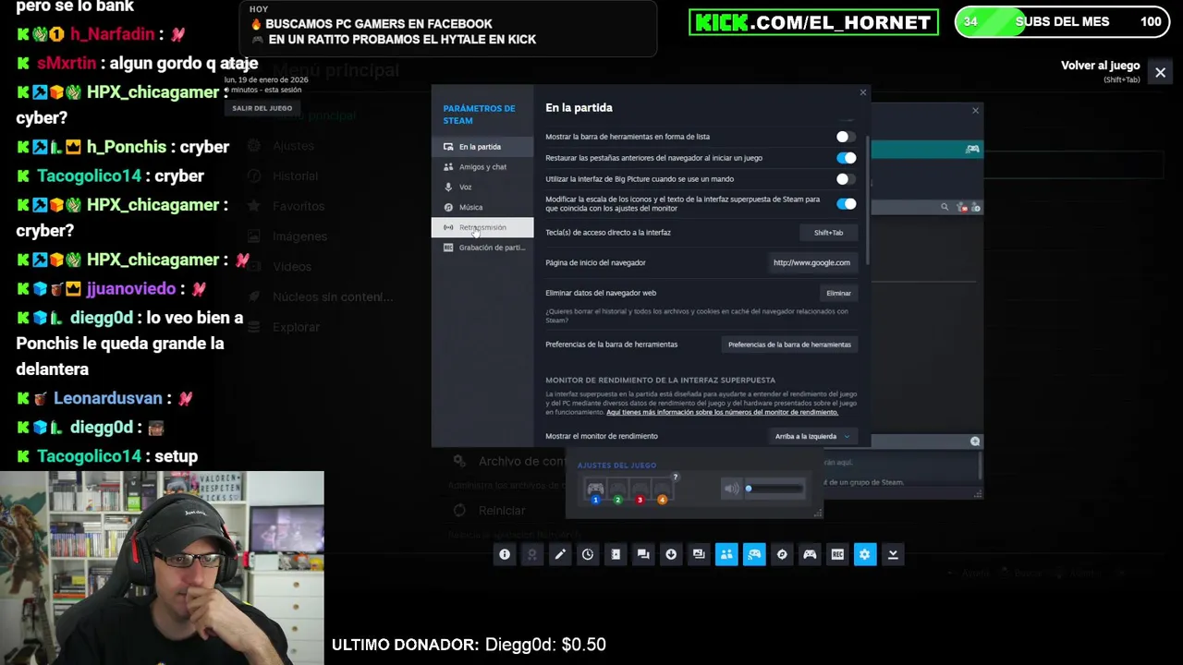Viewport: 1183px width, 665px height.
Task: Click 'Reiniciar' in dimmed background menu
Action: tap(501, 510)
